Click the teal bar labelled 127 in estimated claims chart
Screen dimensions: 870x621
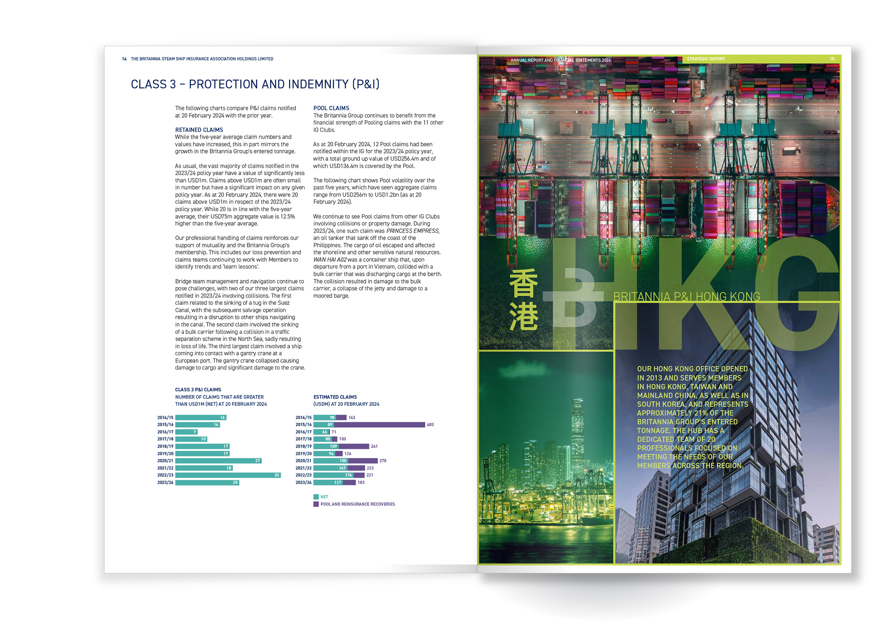point(328,482)
